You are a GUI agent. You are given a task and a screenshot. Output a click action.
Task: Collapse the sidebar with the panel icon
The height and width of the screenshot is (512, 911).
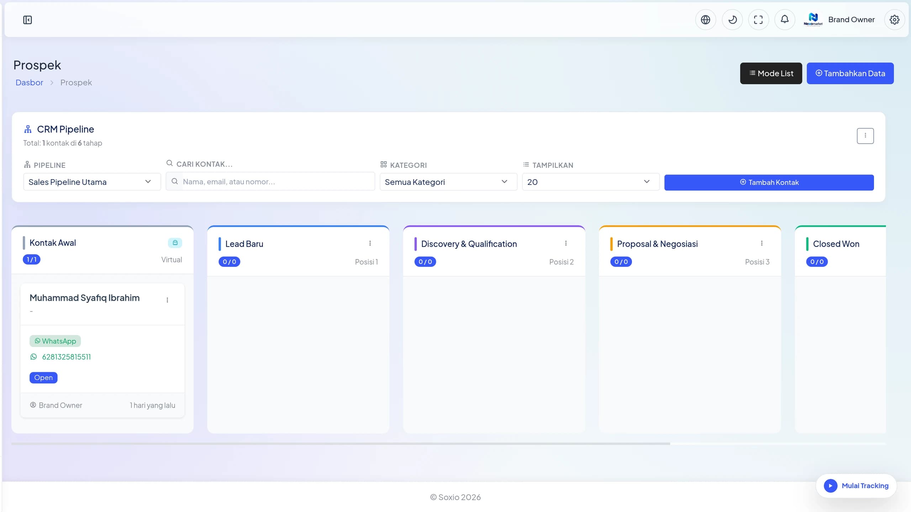[27, 20]
